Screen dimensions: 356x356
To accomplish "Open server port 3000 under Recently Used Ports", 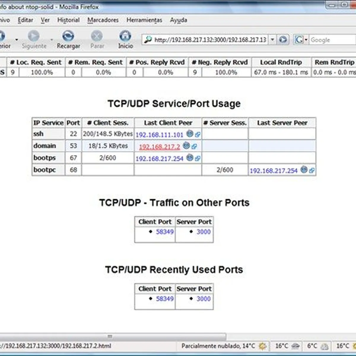I will [x=204, y=299].
